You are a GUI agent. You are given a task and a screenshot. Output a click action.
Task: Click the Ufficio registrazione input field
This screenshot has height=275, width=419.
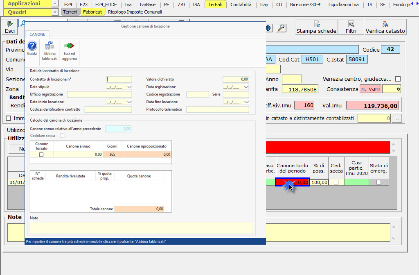pyautogui.click(x=99, y=94)
